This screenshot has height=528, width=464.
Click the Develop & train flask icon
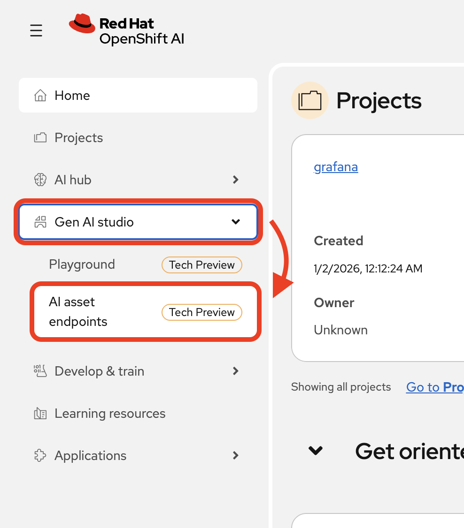(x=40, y=371)
